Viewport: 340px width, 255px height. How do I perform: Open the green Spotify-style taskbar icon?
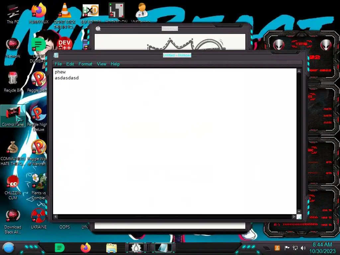pos(60,248)
